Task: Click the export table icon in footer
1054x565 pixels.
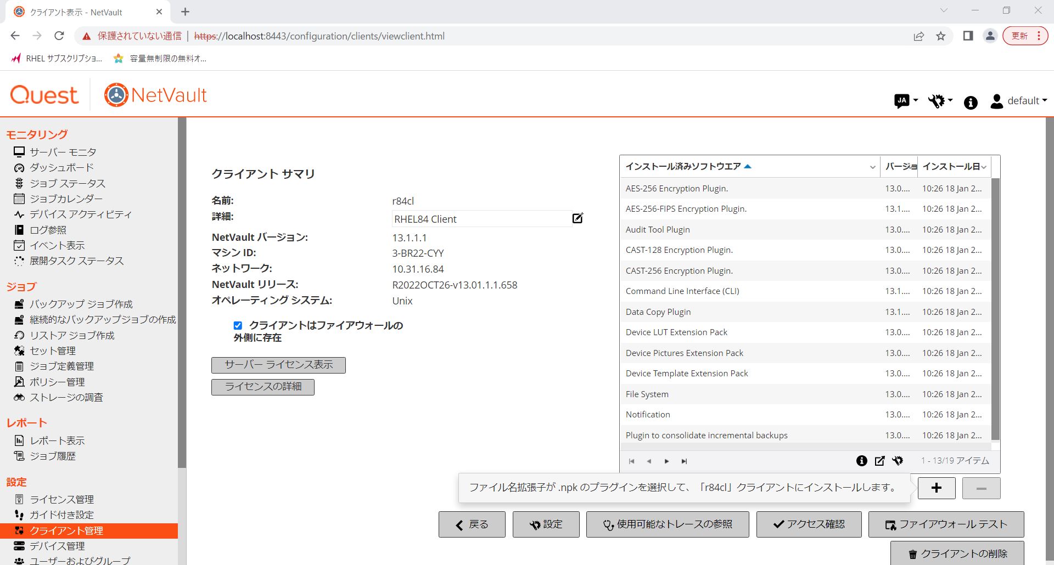Action: pos(879,461)
